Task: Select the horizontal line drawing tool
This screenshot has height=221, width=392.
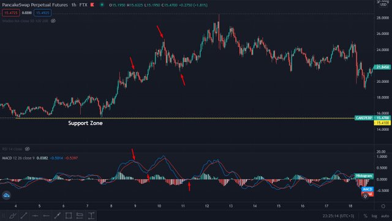Action: (x=35, y=215)
